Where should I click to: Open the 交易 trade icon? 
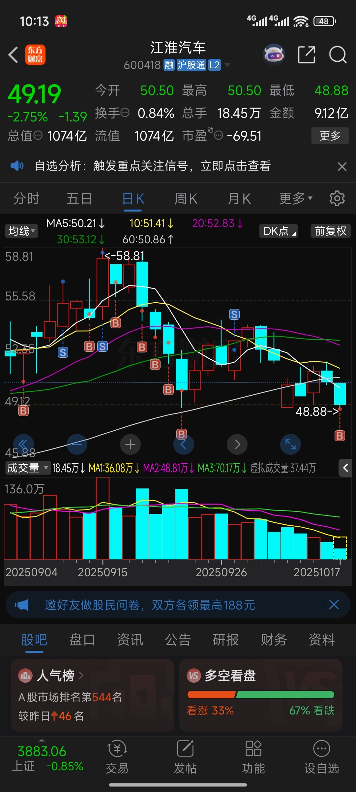pyautogui.click(x=117, y=749)
